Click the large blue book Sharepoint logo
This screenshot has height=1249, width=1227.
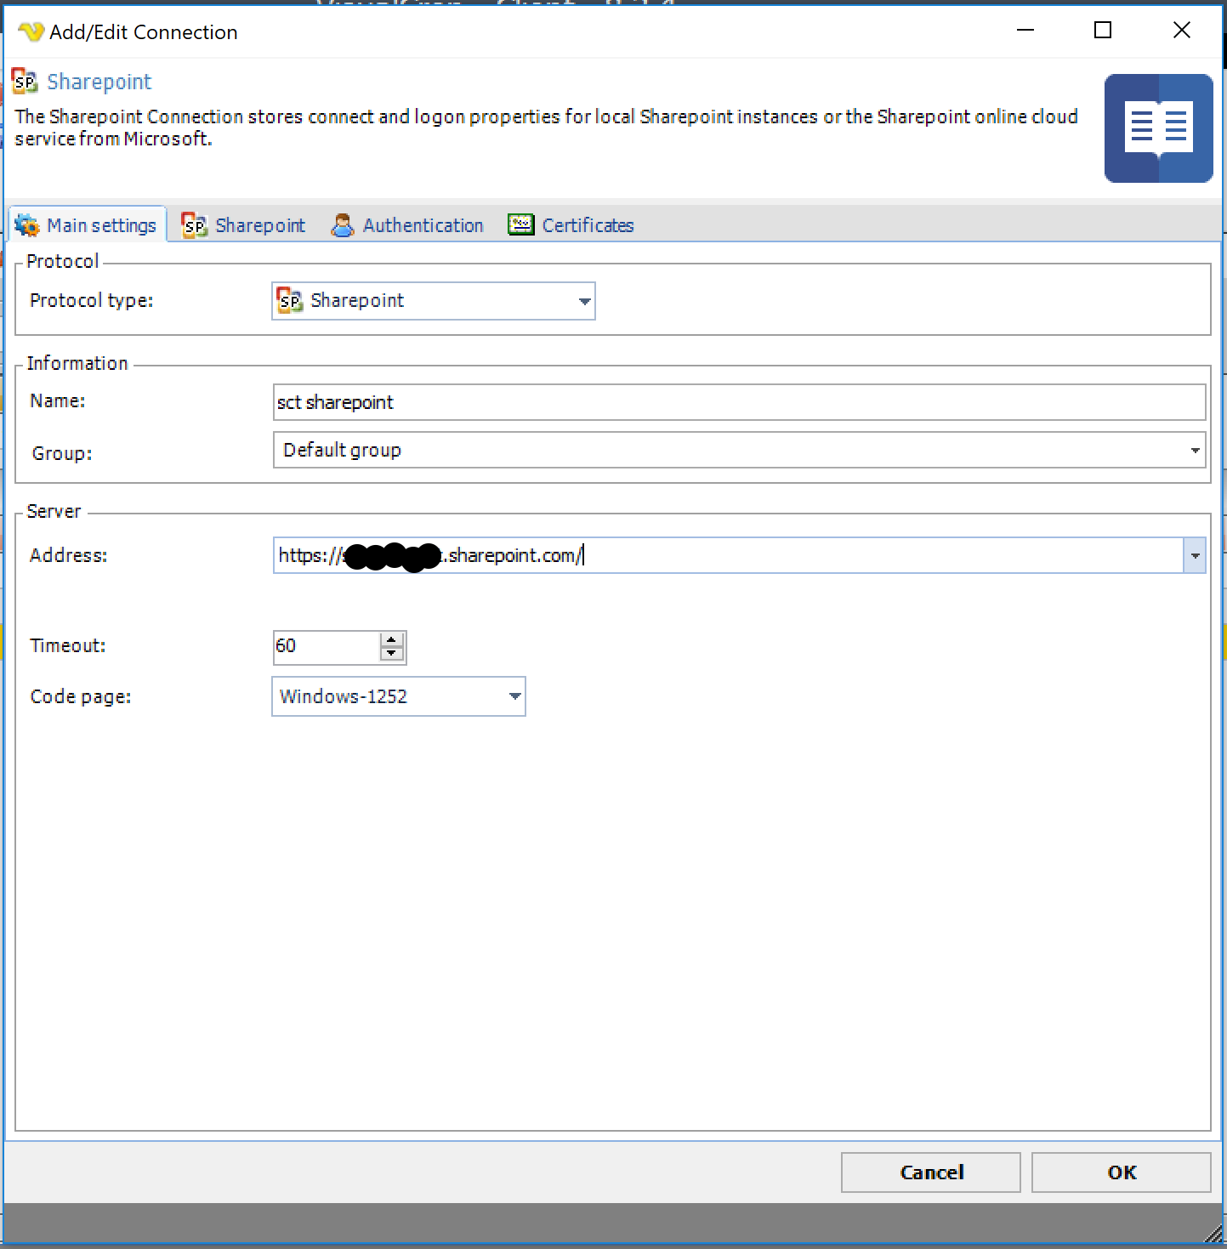(x=1158, y=128)
